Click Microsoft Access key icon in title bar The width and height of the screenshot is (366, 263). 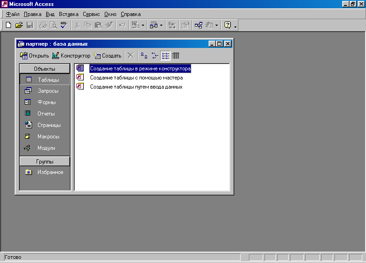pos(5,4)
